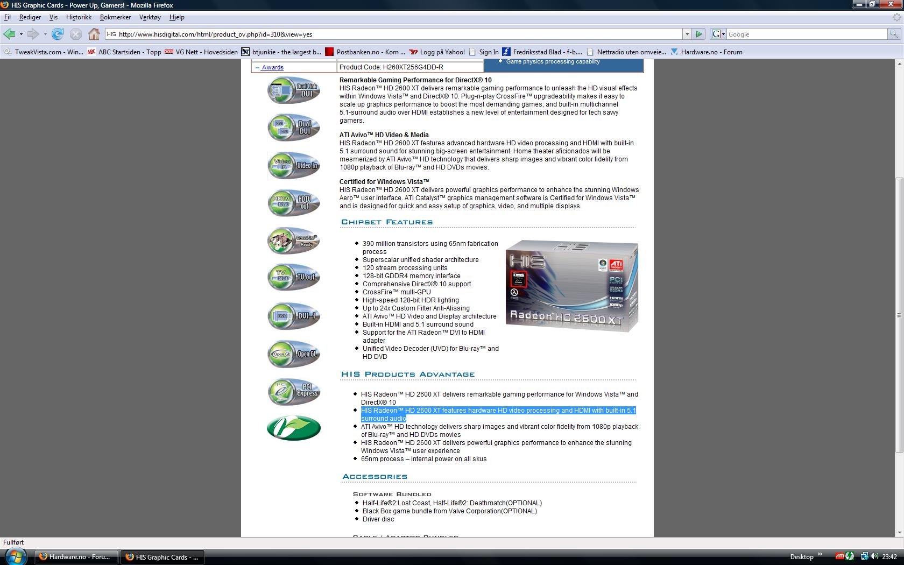Click the search magnifier icon

pos(894,34)
